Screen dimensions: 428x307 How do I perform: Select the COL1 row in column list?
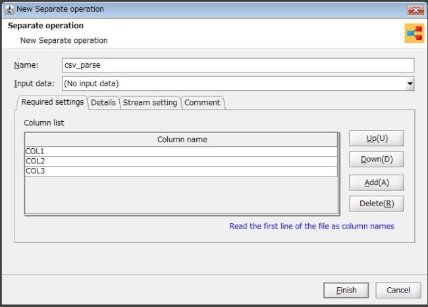tap(182, 152)
